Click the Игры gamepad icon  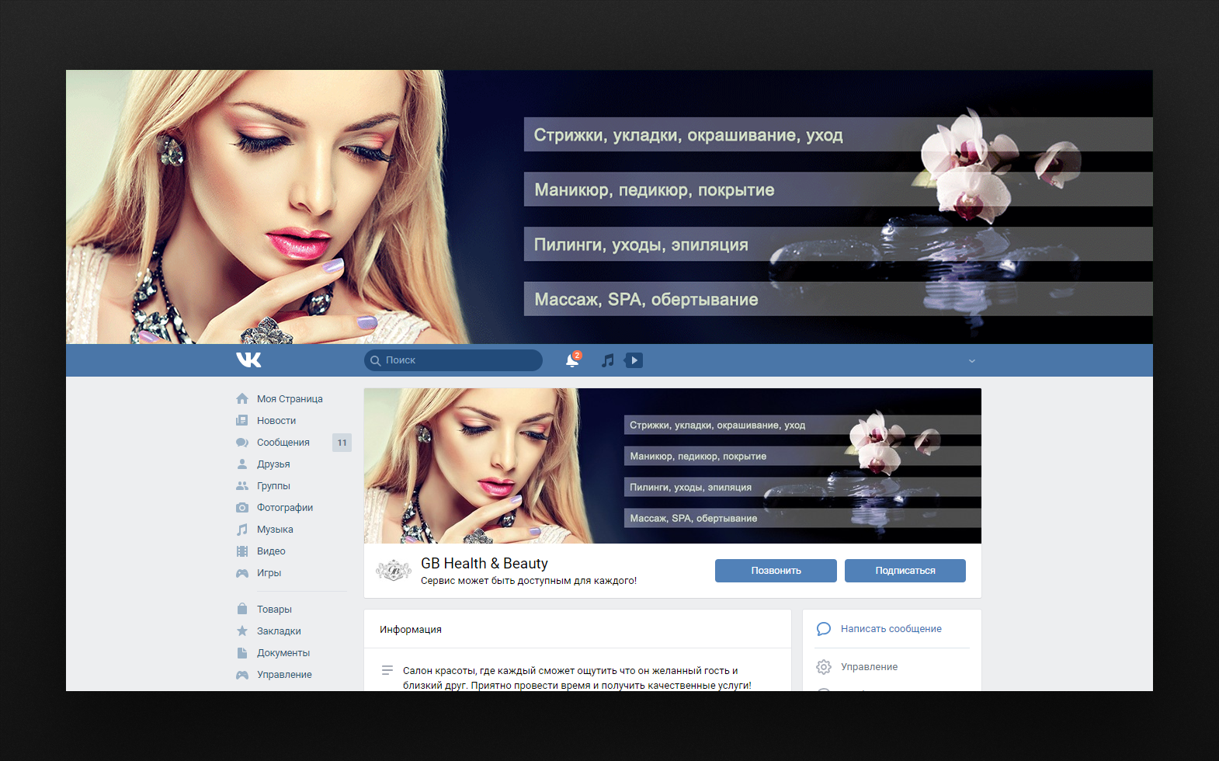(x=242, y=573)
